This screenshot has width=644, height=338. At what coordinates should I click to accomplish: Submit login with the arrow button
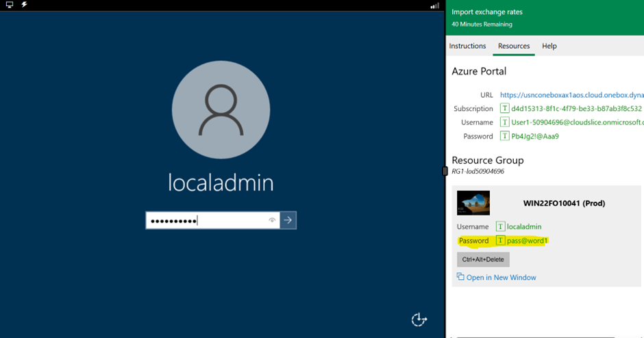coord(288,220)
